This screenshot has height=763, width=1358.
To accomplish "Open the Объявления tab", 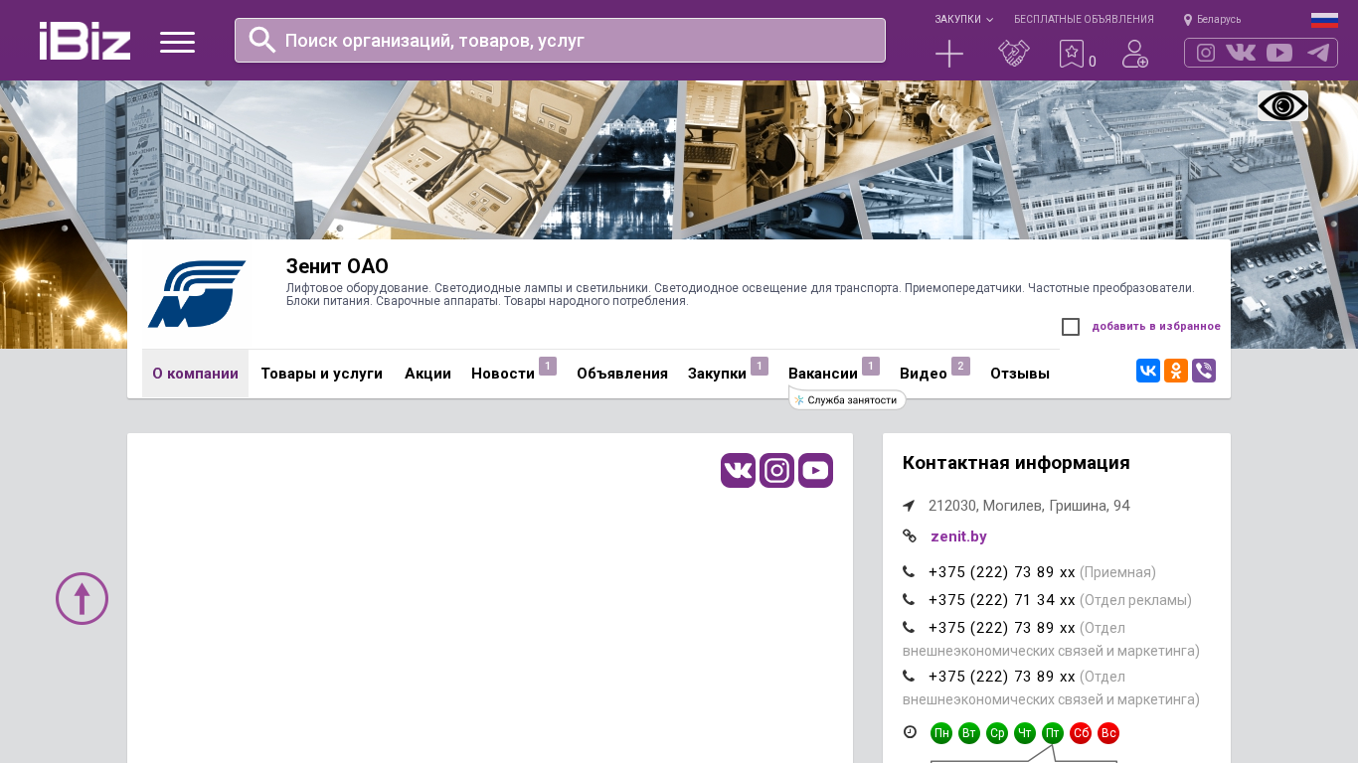I will [622, 374].
